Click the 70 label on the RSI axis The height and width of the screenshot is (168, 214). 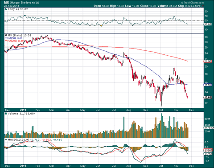[206, 16]
